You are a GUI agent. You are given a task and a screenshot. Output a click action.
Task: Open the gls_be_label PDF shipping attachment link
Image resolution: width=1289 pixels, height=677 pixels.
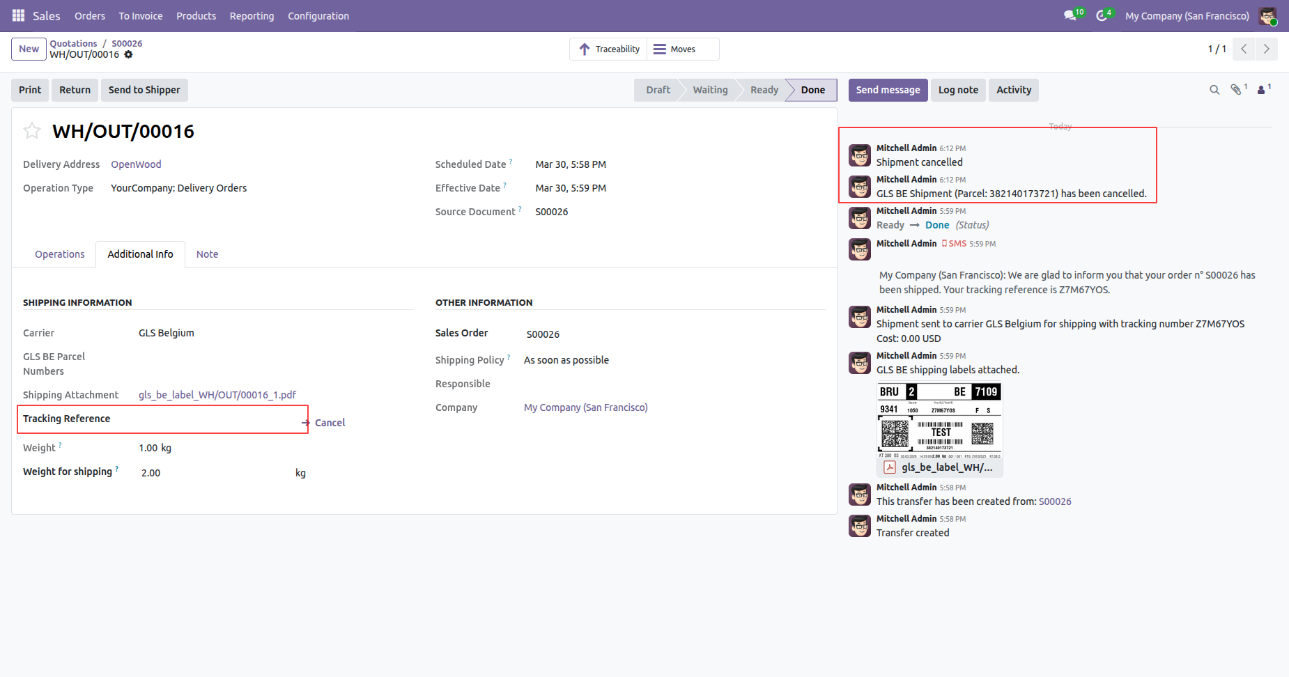(217, 395)
